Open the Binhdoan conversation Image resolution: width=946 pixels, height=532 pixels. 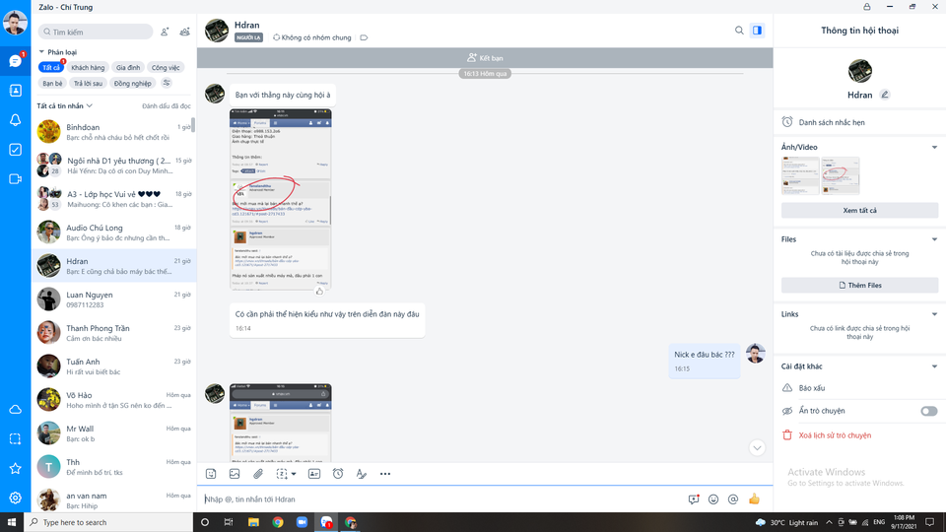pos(113,131)
